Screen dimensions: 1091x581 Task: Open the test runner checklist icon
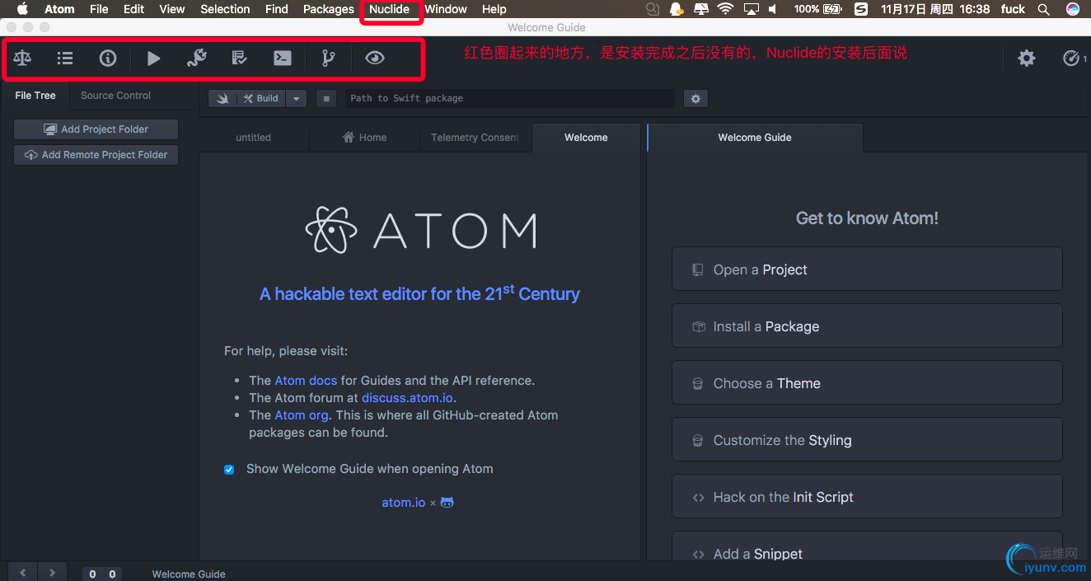point(239,59)
